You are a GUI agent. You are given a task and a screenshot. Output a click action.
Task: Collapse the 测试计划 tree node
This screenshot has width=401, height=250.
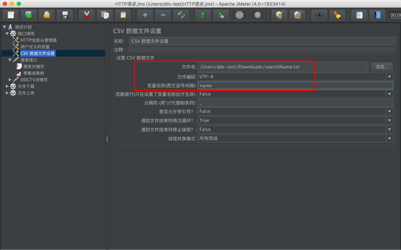coord(4,27)
